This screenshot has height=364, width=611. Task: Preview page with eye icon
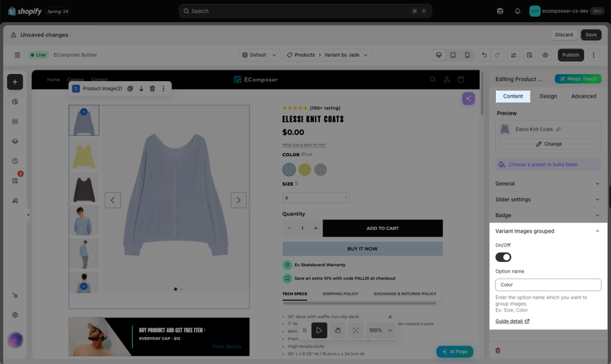click(x=545, y=55)
